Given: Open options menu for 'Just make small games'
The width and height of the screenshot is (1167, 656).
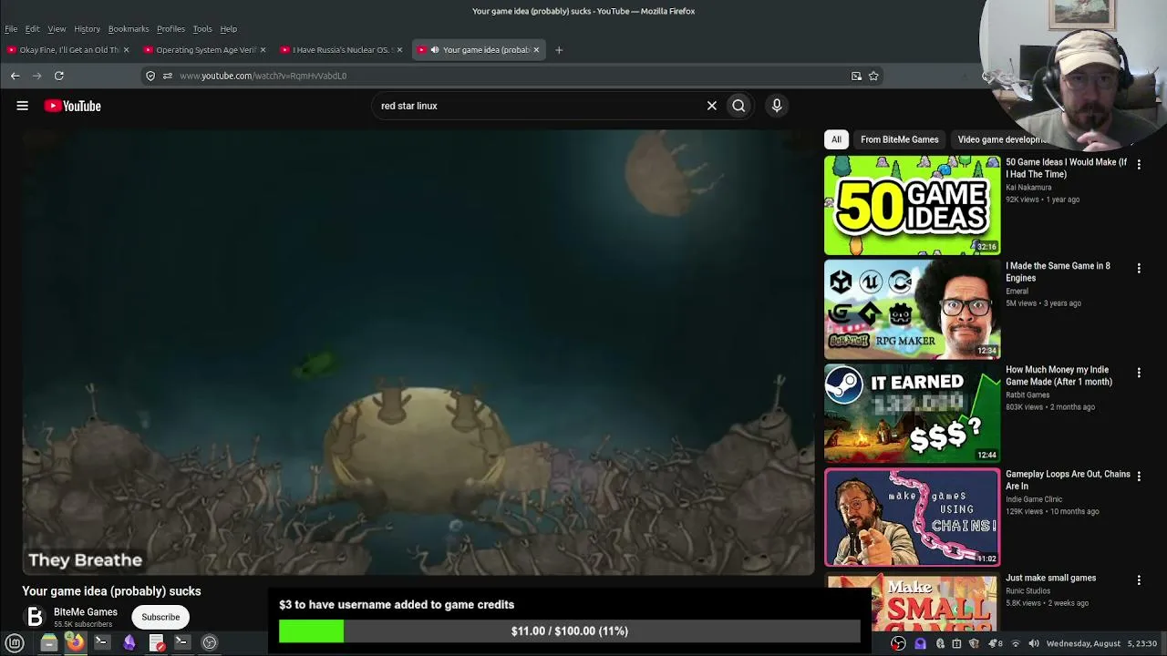Looking at the screenshot, I should tap(1139, 579).
